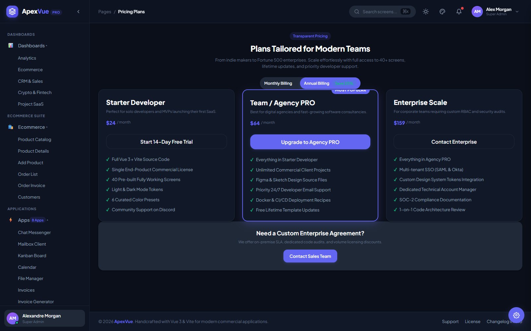Image resolution: width=531 pixels, height=331 pixels.
Task: Click the Ecommerce shopping bag icon
Action: 11,127
